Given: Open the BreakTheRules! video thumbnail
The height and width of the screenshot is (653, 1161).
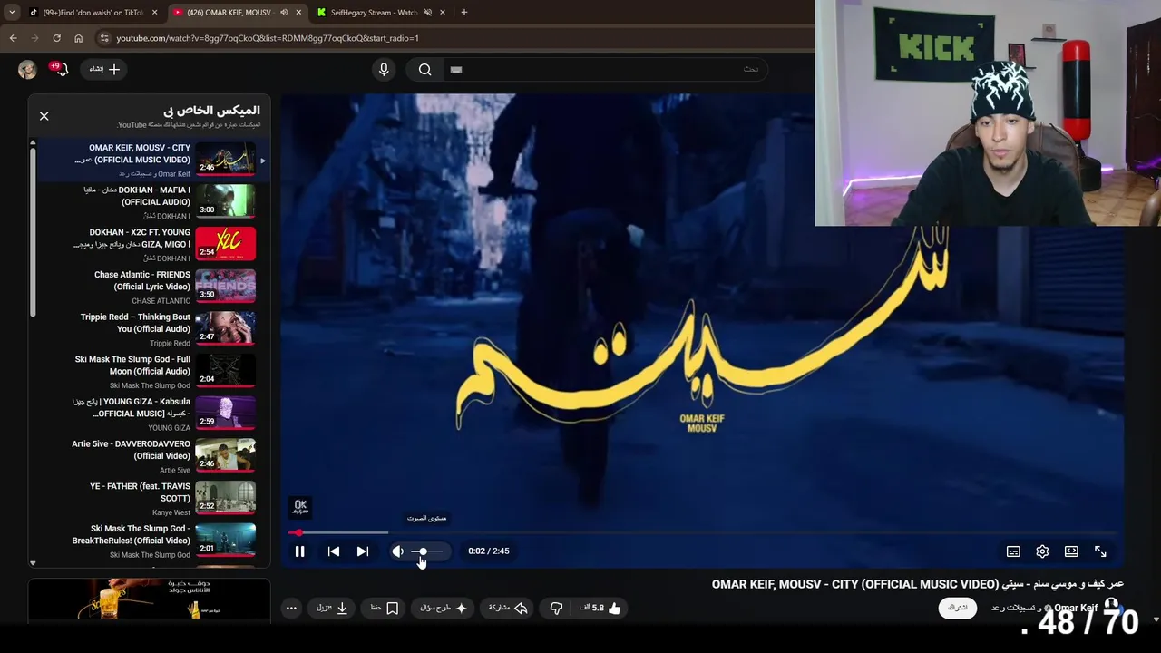Looking at the screenshot, I should point(225,540).
